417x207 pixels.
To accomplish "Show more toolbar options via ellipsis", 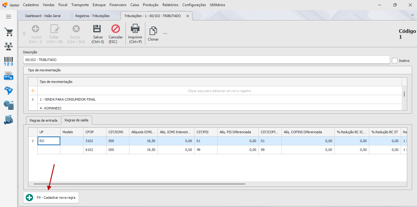I will pos(165,33).
